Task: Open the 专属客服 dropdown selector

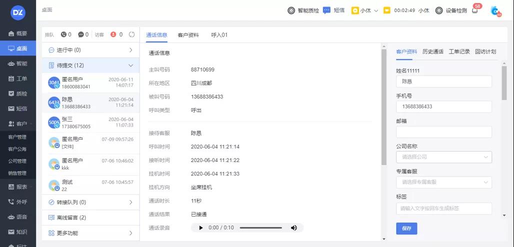Action: click(x=443, y=182)
